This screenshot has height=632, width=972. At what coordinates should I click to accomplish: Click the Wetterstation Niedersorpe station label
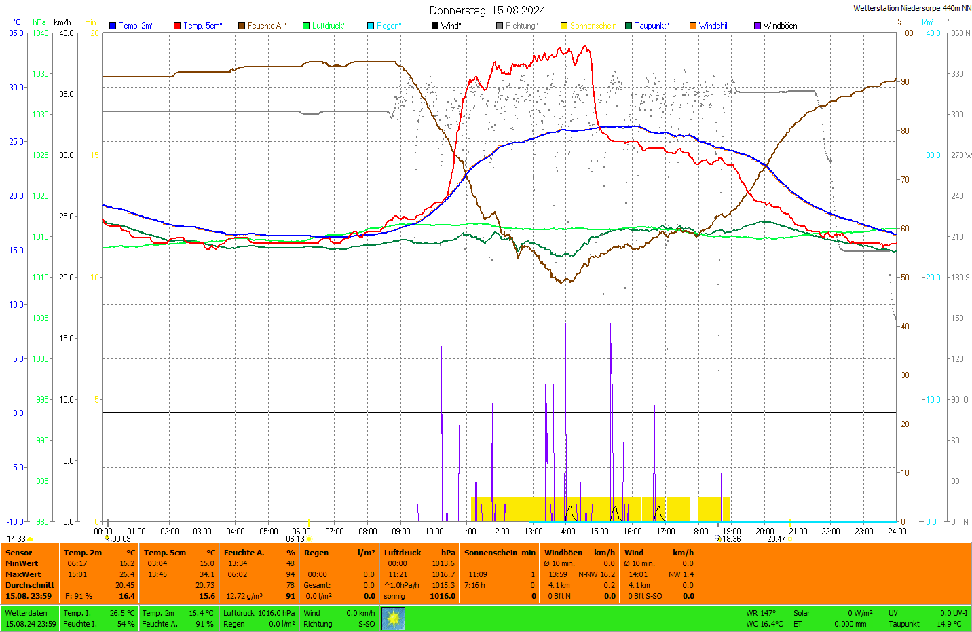[x=912, y=8]
